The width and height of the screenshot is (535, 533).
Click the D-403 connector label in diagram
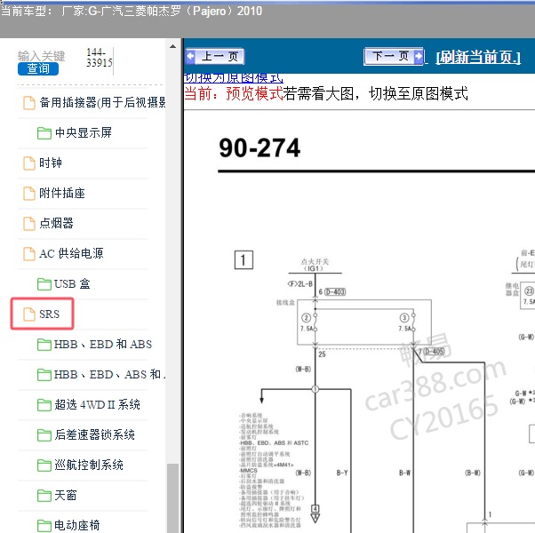pyautogui.click(x=335, y=292)
